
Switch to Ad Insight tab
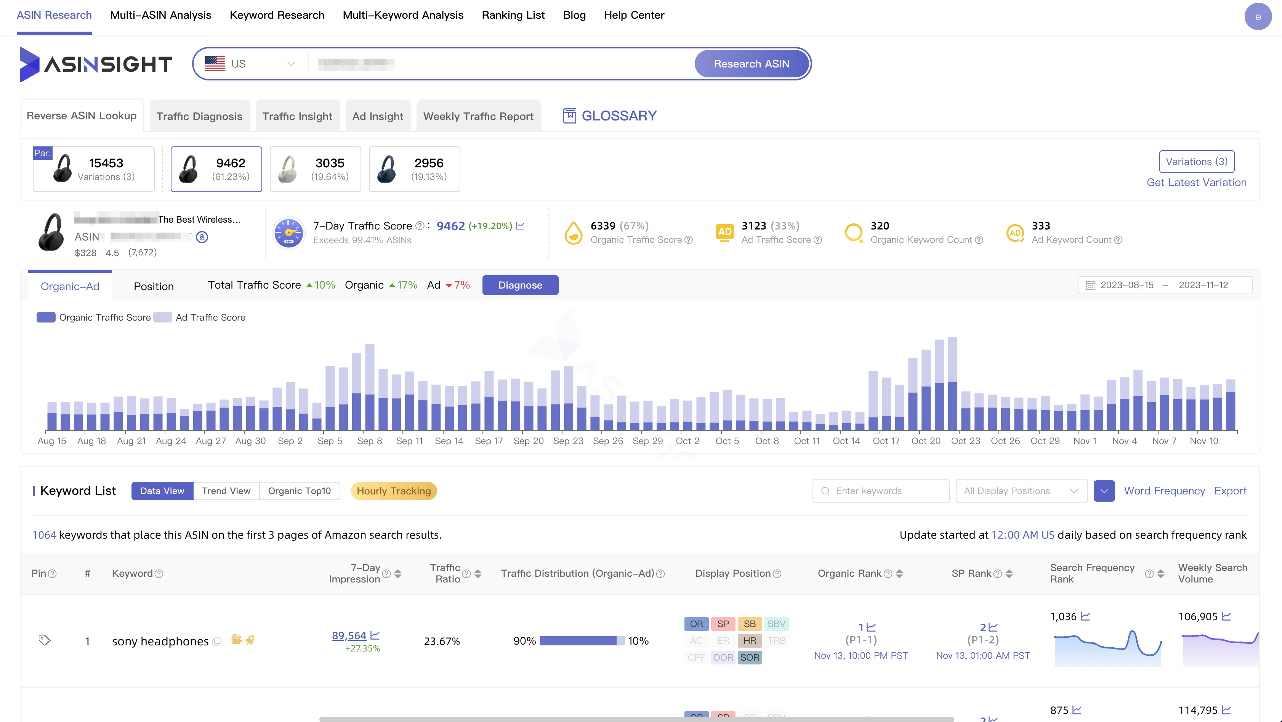378,116
